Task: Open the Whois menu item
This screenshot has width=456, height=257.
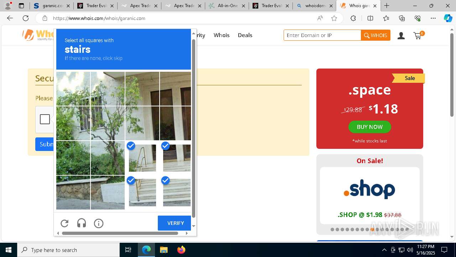Action: (222, 35)
